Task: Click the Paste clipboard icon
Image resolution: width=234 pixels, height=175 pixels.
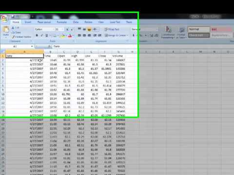Action: tap(6, 30)
